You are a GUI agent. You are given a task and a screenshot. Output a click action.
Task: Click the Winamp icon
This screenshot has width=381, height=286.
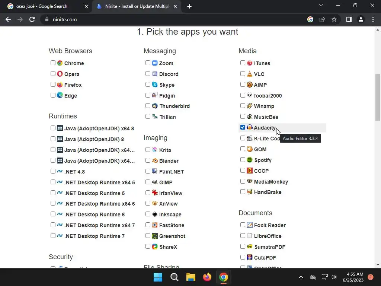coord(250,106)
